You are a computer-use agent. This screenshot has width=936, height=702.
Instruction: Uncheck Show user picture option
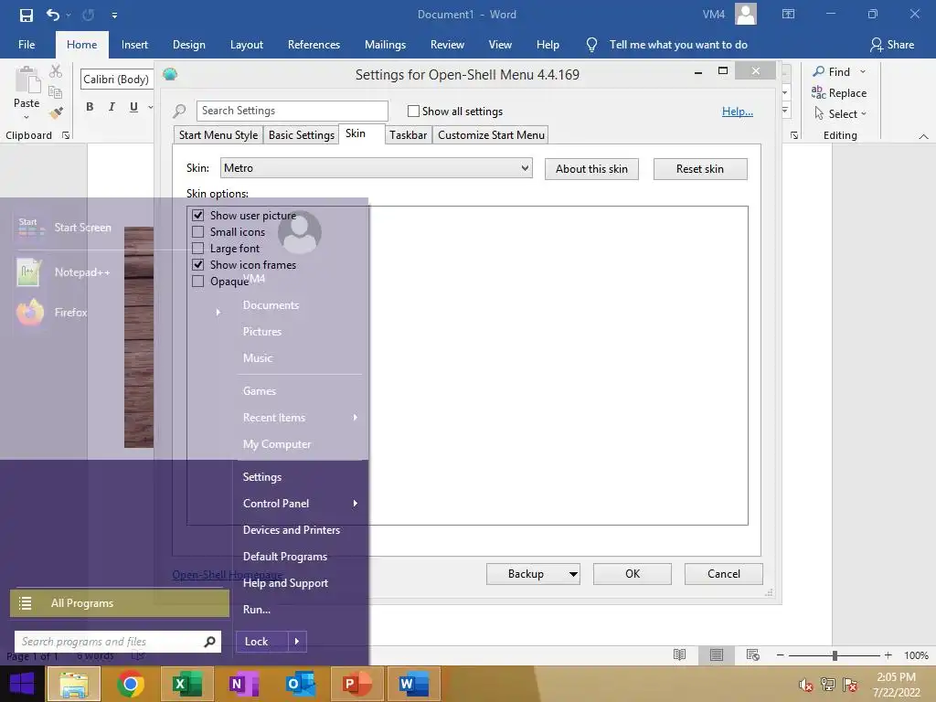[197, 216]
